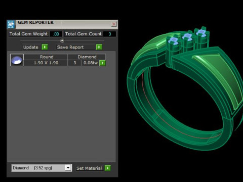Viewport: 243px width, 182px height.
Task: Open the Diamond (3.52 spg) material dropdown
Action: (x=68, y=168)
